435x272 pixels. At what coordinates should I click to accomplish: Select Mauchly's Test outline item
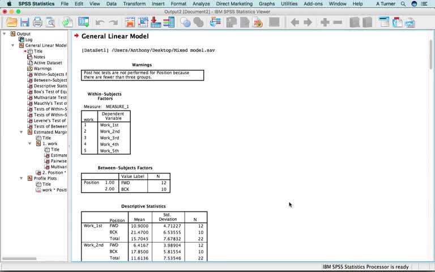[50, 103]
